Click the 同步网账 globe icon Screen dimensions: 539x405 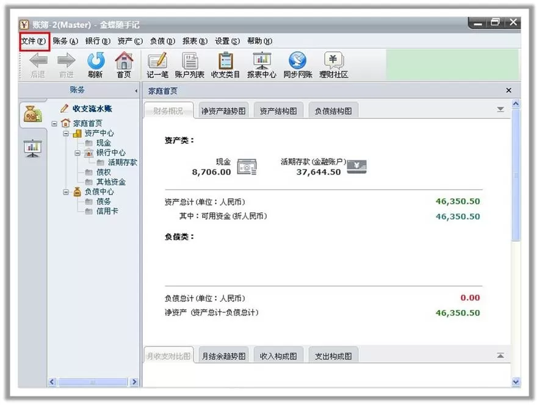pos(298,60)
